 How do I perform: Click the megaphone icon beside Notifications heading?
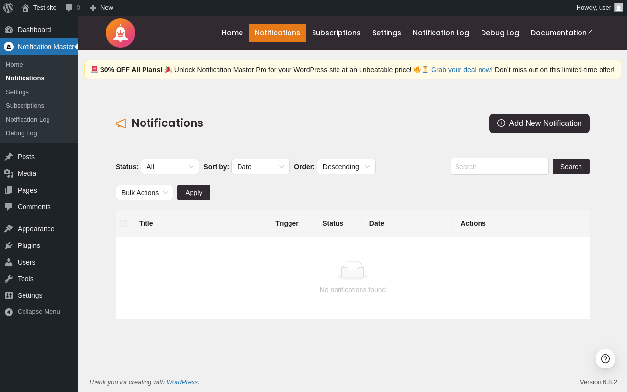click(x=121, y=123)
